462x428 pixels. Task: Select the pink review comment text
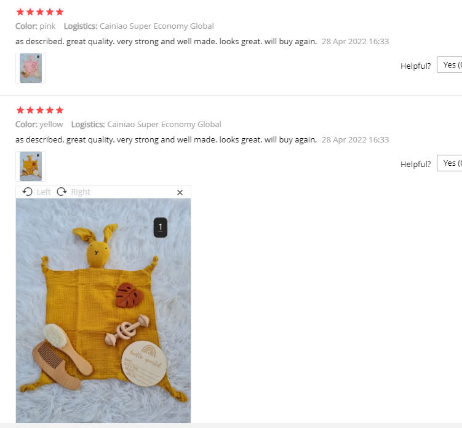166,42
